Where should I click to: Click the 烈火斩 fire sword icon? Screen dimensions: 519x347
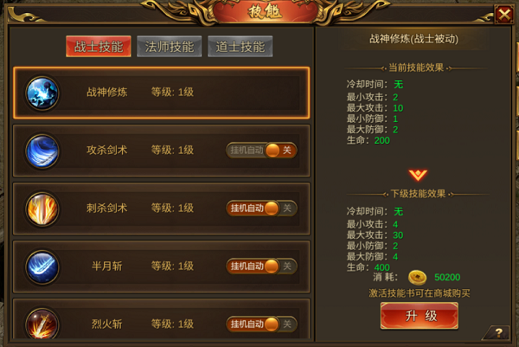42,324
